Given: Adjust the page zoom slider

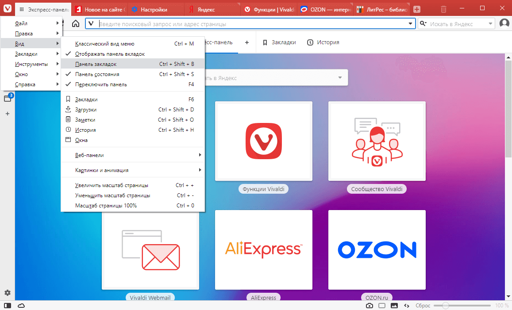Looking at the screenshot, I should pos(462,306).
